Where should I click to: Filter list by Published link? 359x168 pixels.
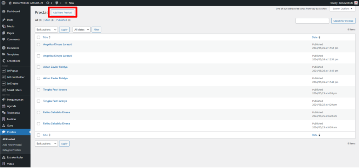coord(62,20)
